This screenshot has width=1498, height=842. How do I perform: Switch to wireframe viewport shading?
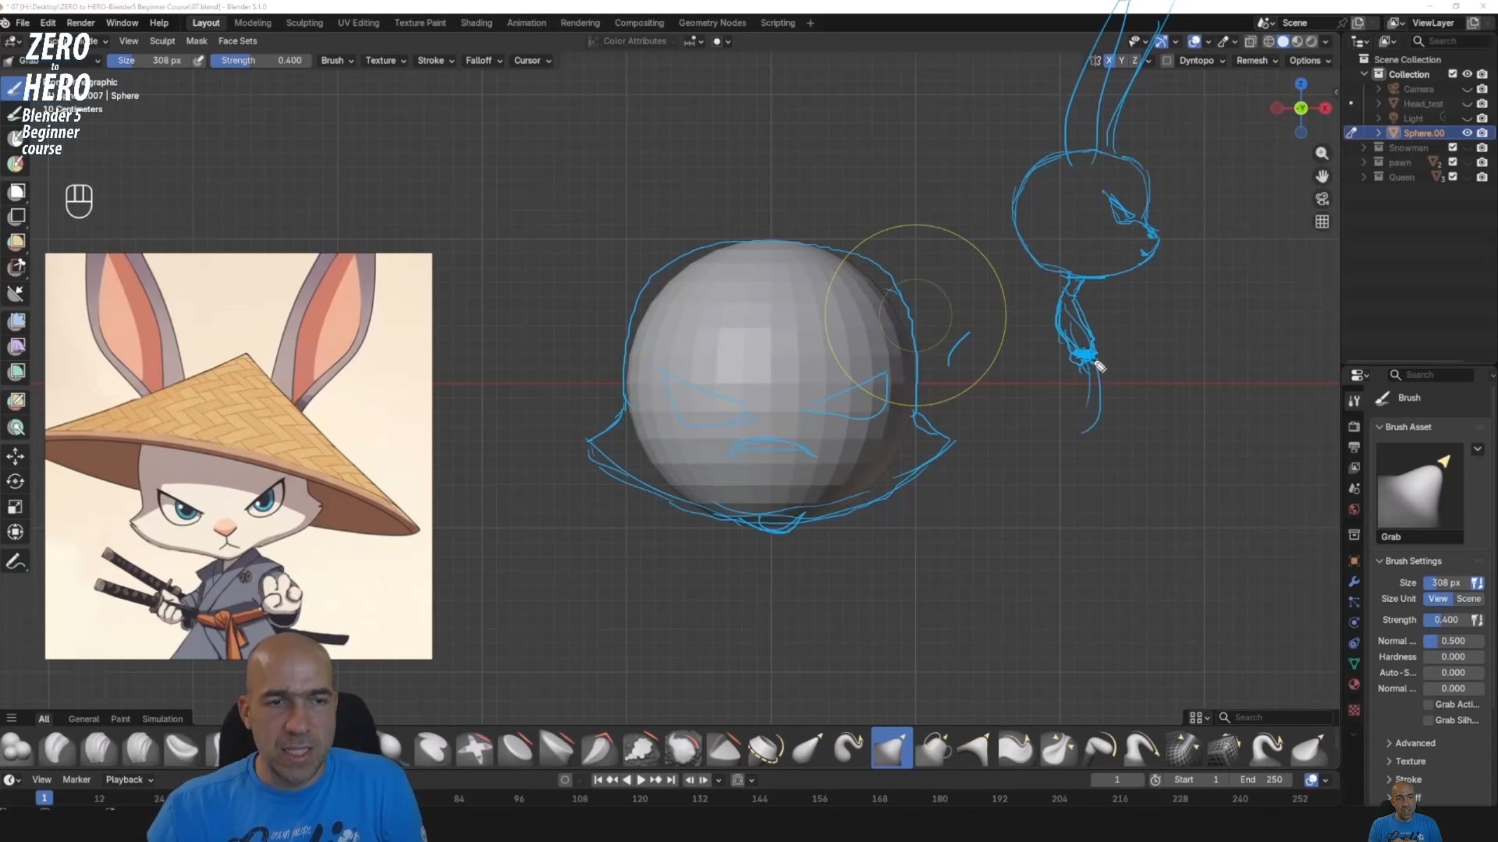click(x=1269, y=42)
